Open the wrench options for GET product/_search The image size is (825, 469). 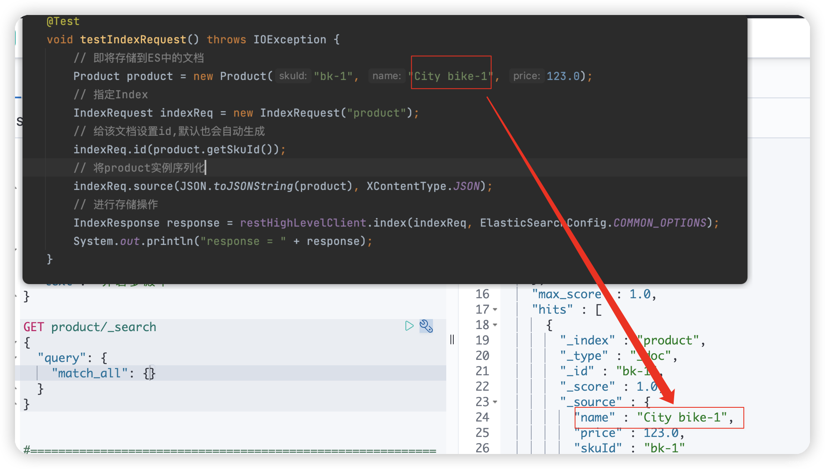[x=426, y=326]
